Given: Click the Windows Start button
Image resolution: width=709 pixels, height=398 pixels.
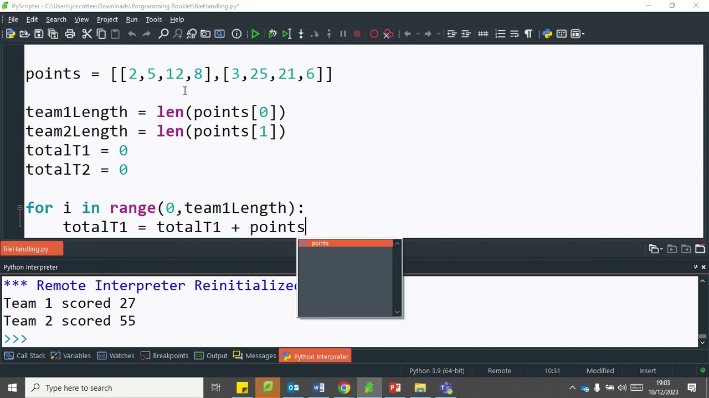Looking at the screenshot, I should pyautogui.click(x=12, y=388).
